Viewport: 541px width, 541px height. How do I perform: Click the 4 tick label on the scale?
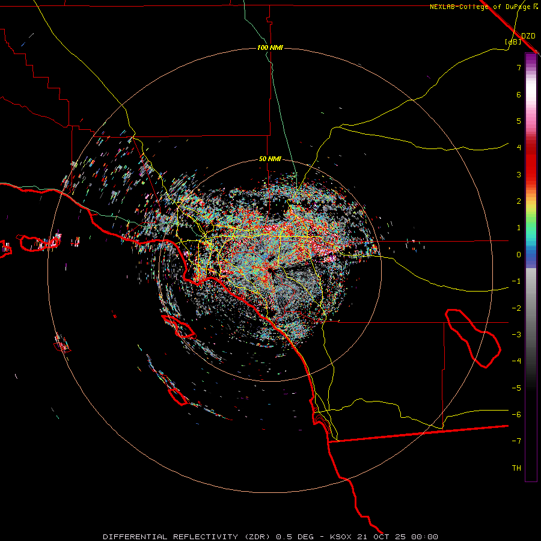(519, 148)
